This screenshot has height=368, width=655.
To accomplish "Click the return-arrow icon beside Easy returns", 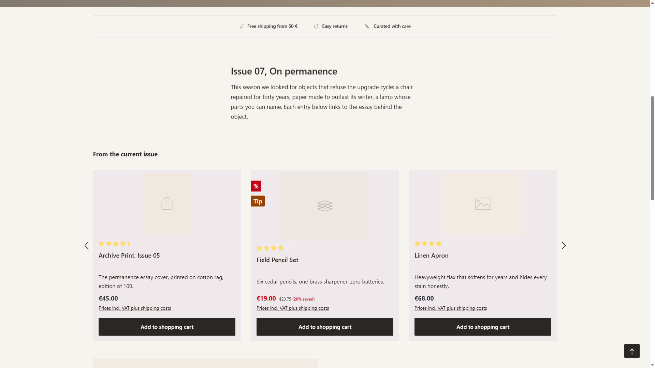I will click(316, 26).
